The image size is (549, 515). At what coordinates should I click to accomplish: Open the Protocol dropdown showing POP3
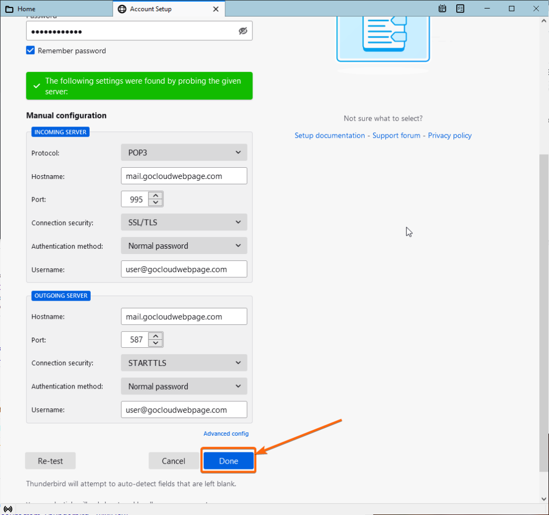tap(184, 152)
